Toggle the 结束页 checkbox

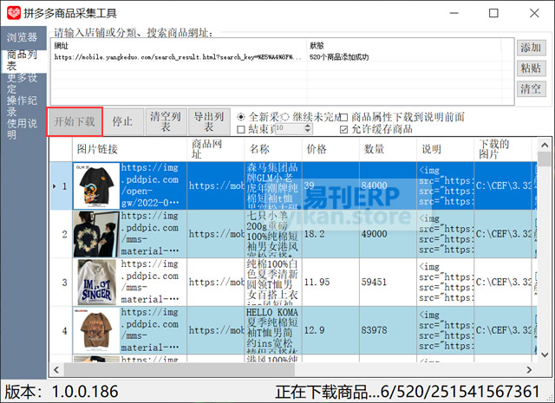pyautogui.click(x=241, y=129)
